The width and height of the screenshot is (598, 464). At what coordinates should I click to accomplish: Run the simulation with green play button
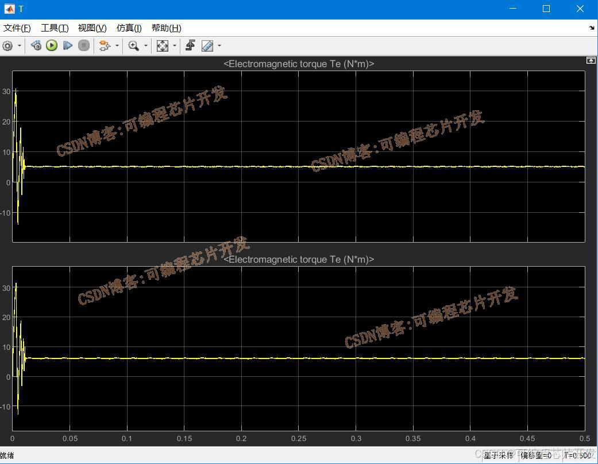point(52,46)
